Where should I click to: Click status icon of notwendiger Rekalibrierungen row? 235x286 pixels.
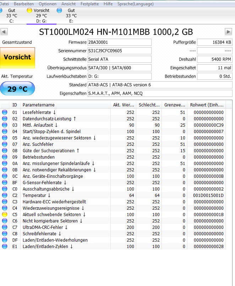point(5,170)
